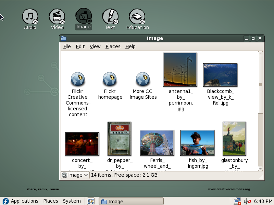Click the vertical scrollbar handle
The image size is (274, 205).
point(260,85)
